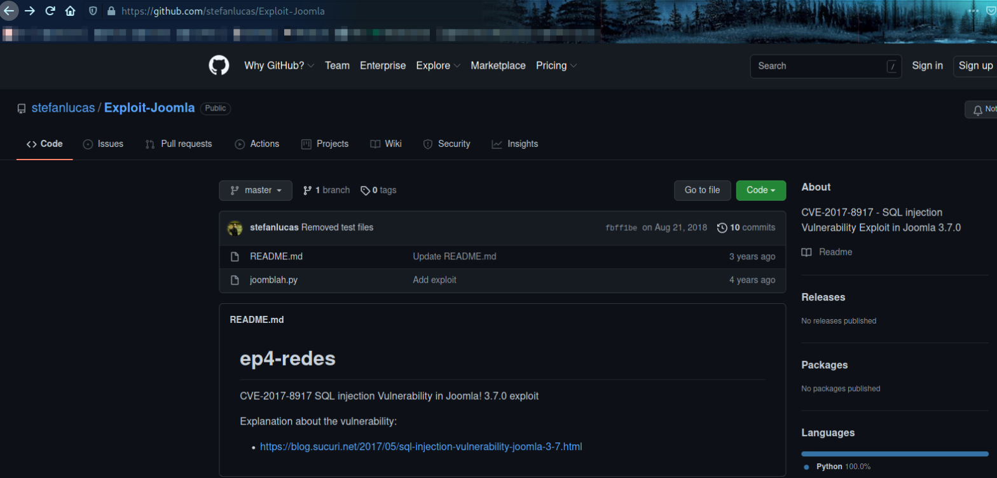
Task: Click the notifications bell icon
Action: click(x=978, y=109)
